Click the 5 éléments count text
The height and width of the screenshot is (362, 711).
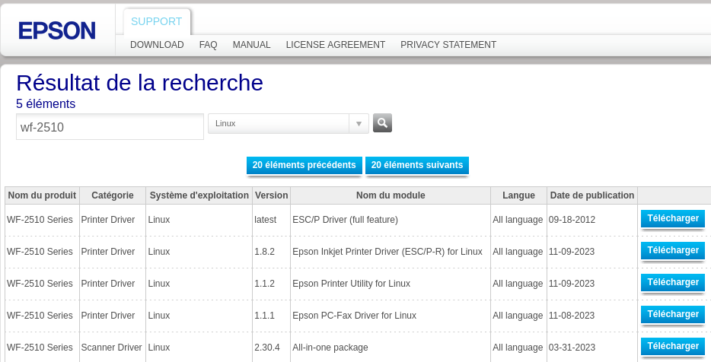(x=46, y=103)
